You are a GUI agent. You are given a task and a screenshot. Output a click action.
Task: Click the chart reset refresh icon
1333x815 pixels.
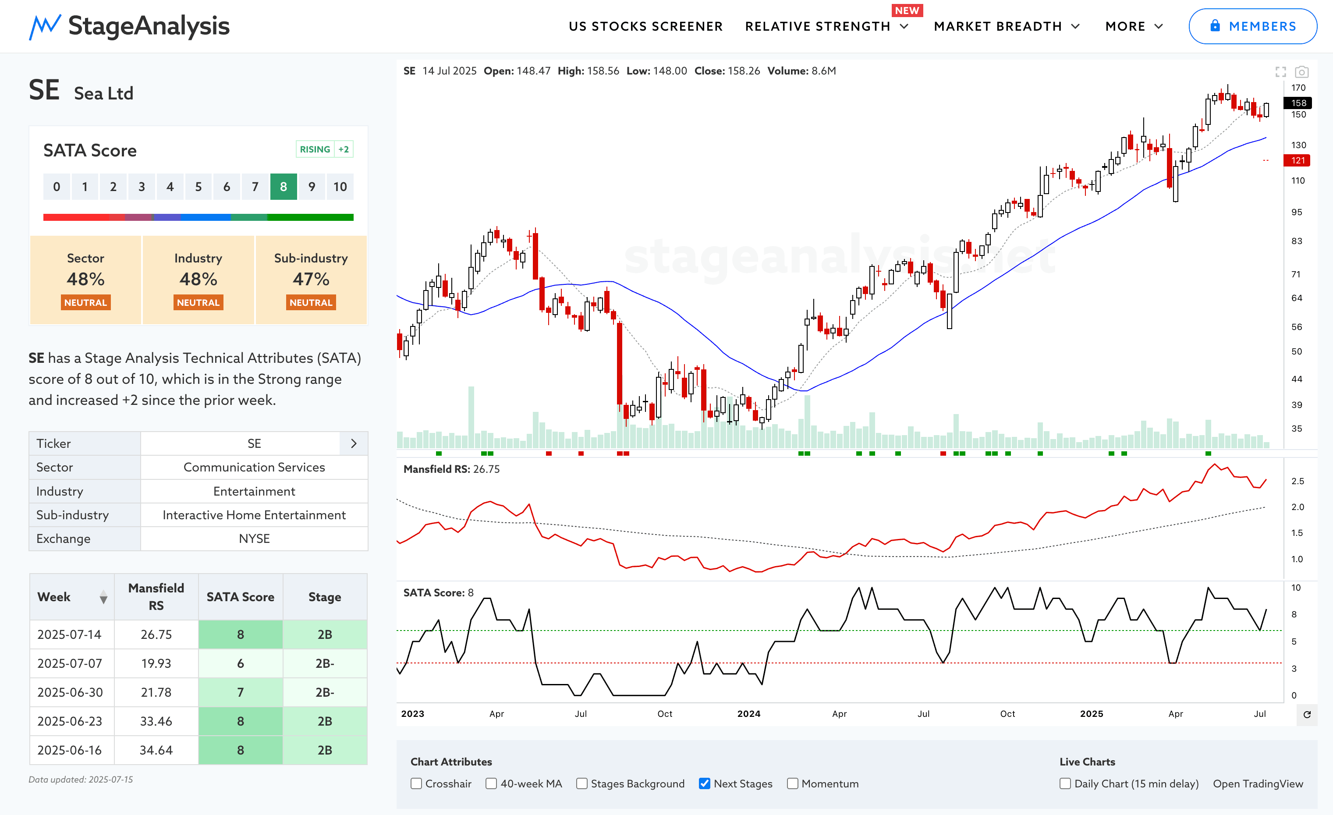(1307, 714)
